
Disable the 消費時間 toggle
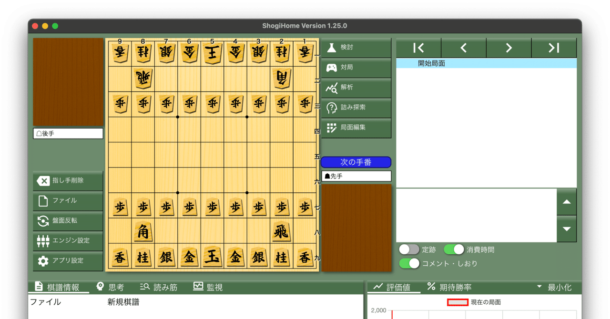(x=454, y=249)
